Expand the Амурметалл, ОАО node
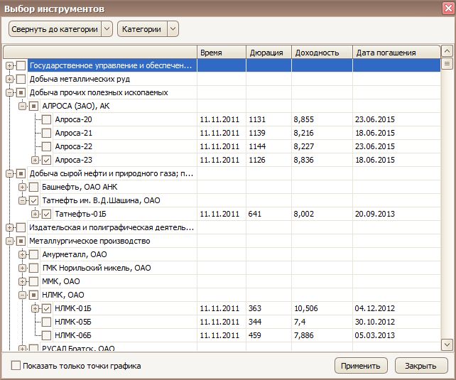 click(23, 254)
